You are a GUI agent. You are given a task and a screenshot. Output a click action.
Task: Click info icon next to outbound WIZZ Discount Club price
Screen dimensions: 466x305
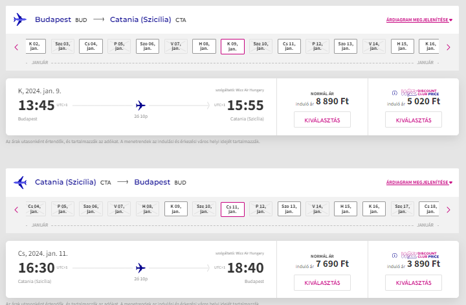[394, 93]
